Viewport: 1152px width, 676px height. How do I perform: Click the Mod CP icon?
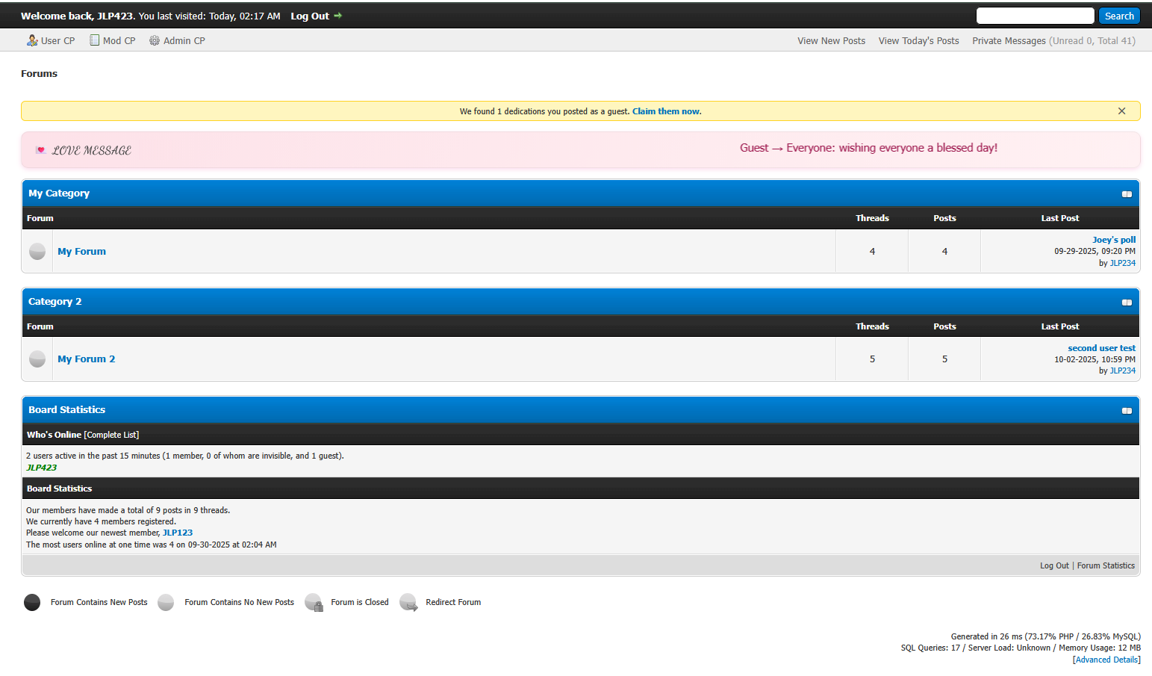pyautogui.click(x=95, y=40)
